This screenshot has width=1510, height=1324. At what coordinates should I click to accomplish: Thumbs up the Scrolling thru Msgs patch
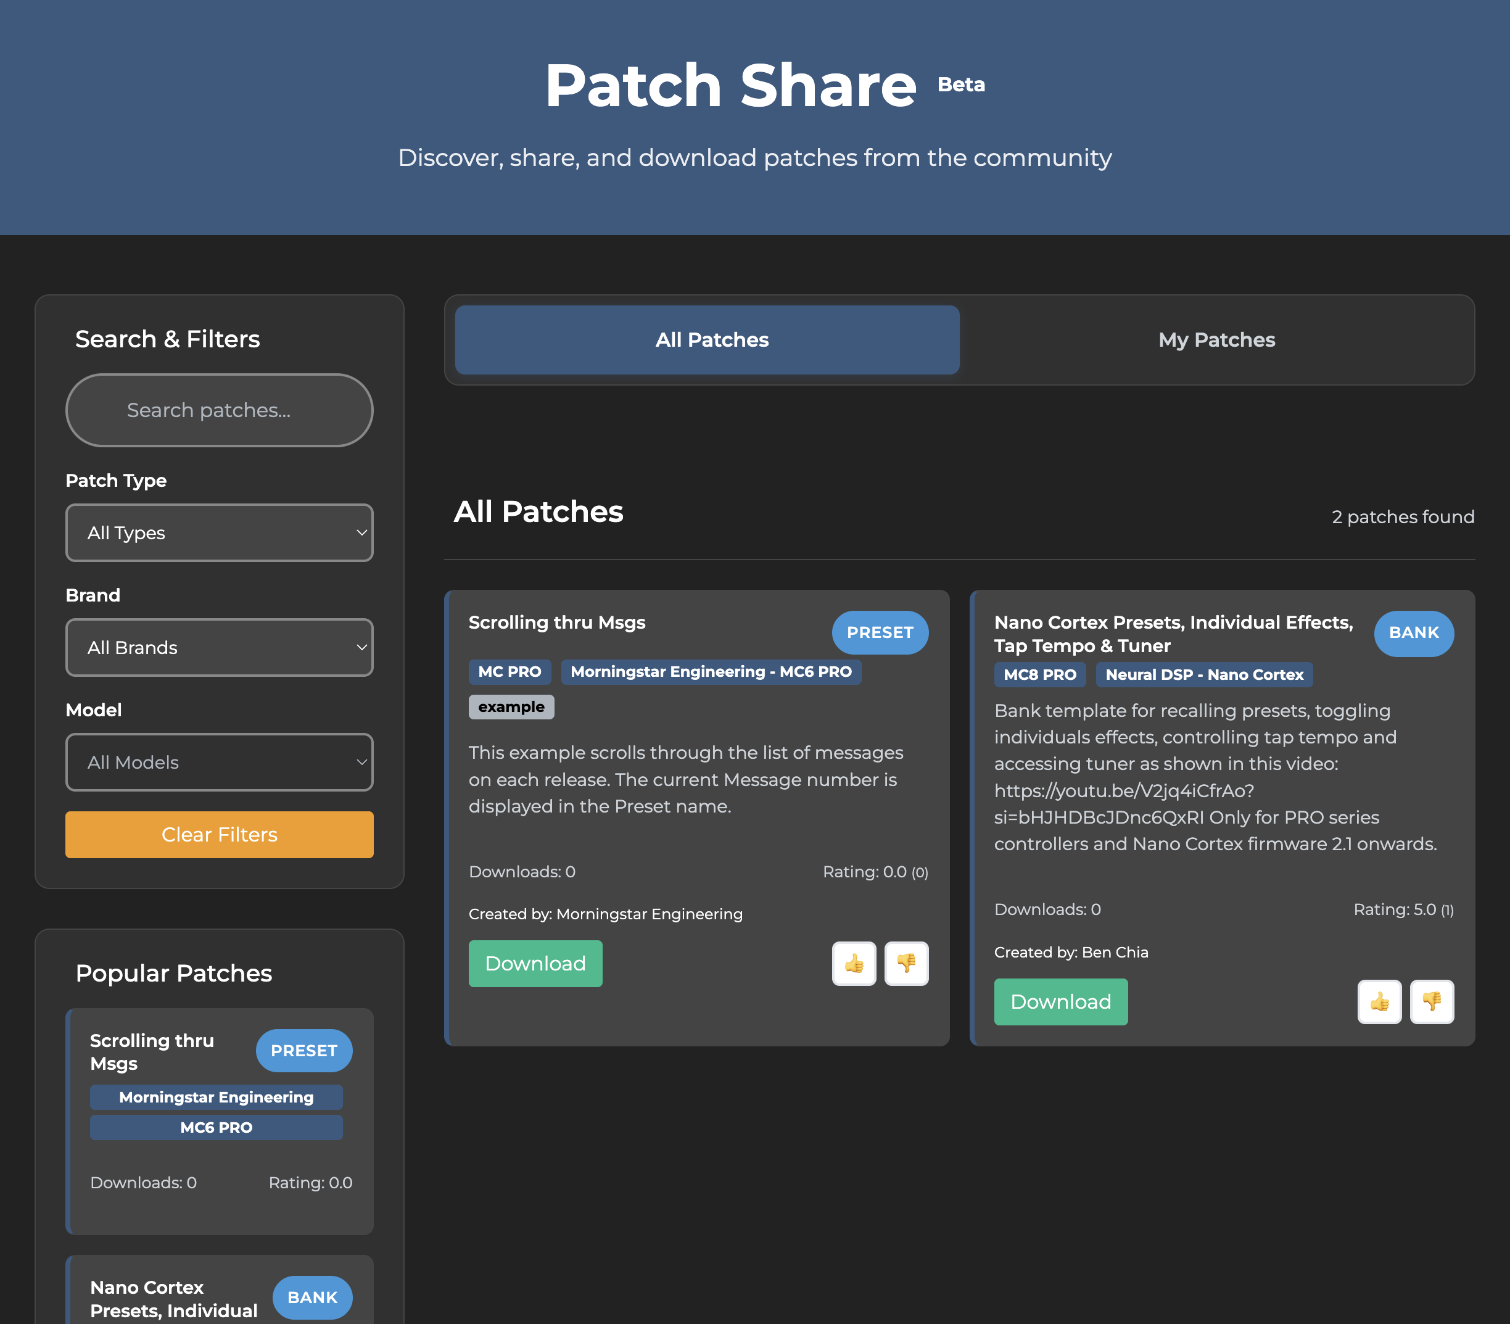[x=854, y=964]
